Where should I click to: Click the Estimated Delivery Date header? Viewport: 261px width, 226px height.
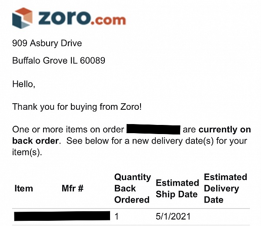click(225, 189)
